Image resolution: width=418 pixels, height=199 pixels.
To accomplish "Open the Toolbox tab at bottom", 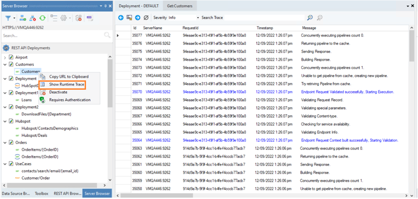I will [x=42, y=194].
